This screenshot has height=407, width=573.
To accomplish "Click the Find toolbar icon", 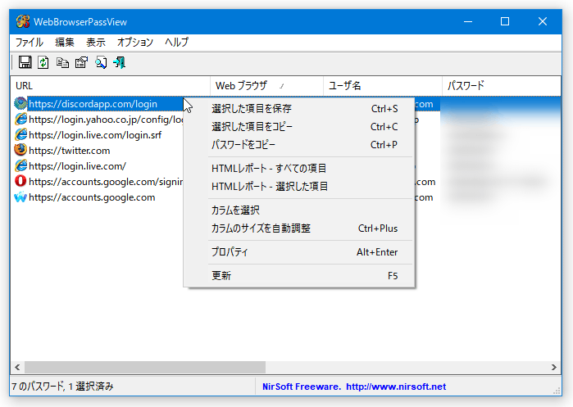I will pos(101,62).
